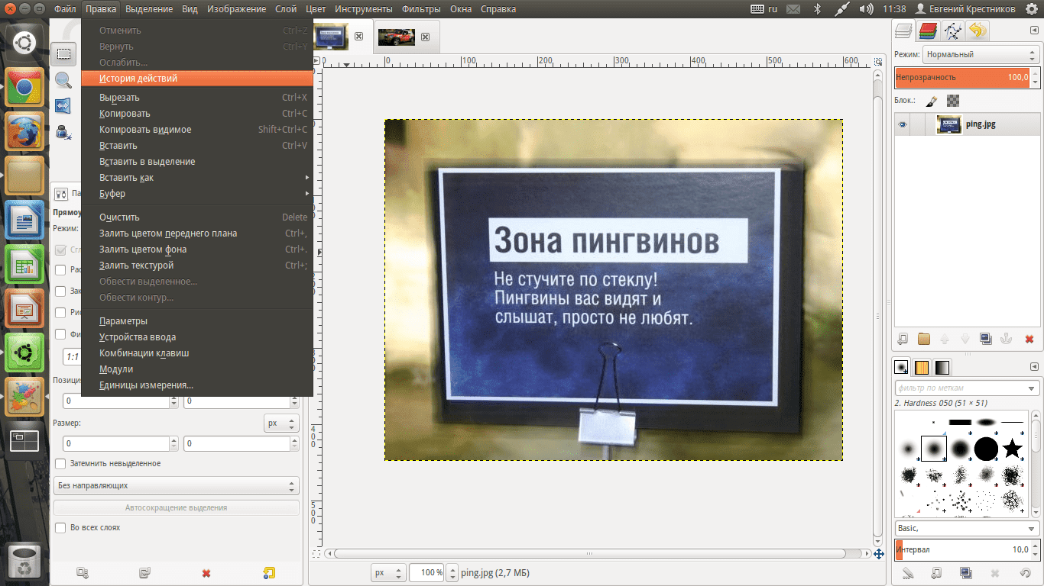
Task: Open the Undo History tab icon
Action: pyautogui.click(x=977, y=31)
